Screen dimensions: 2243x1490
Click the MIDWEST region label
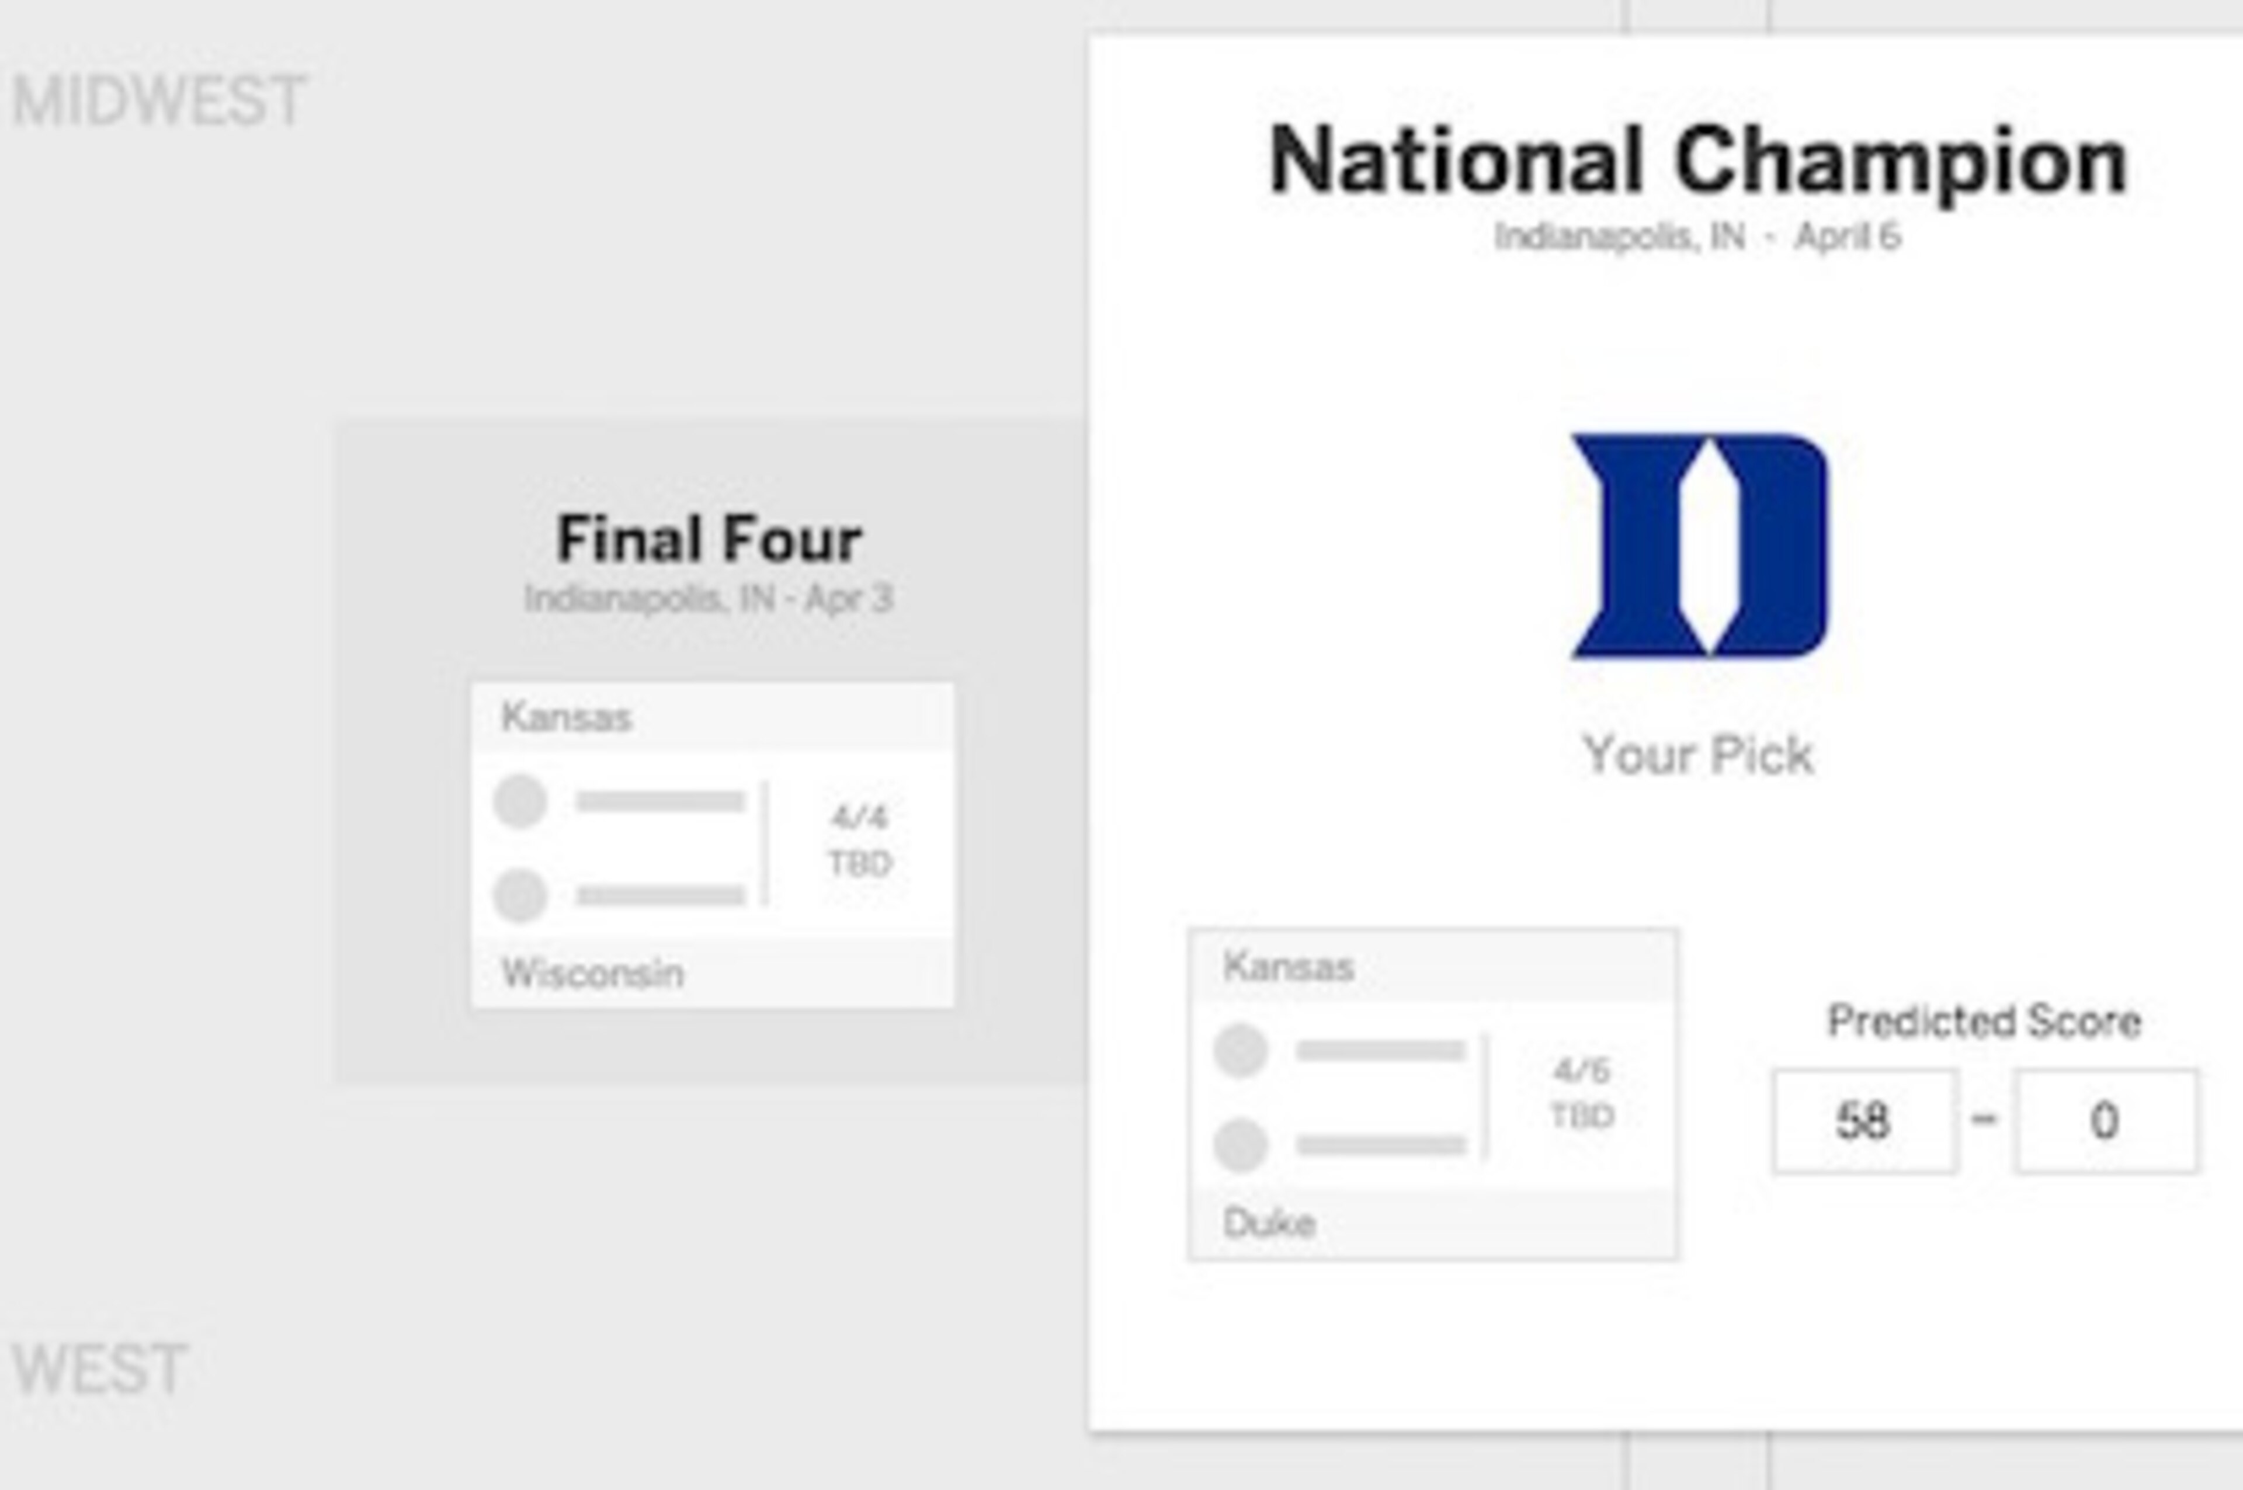tap(159, 100)
